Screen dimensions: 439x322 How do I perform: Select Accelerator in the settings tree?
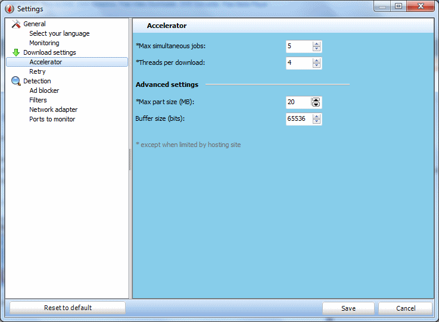point(67,62)
